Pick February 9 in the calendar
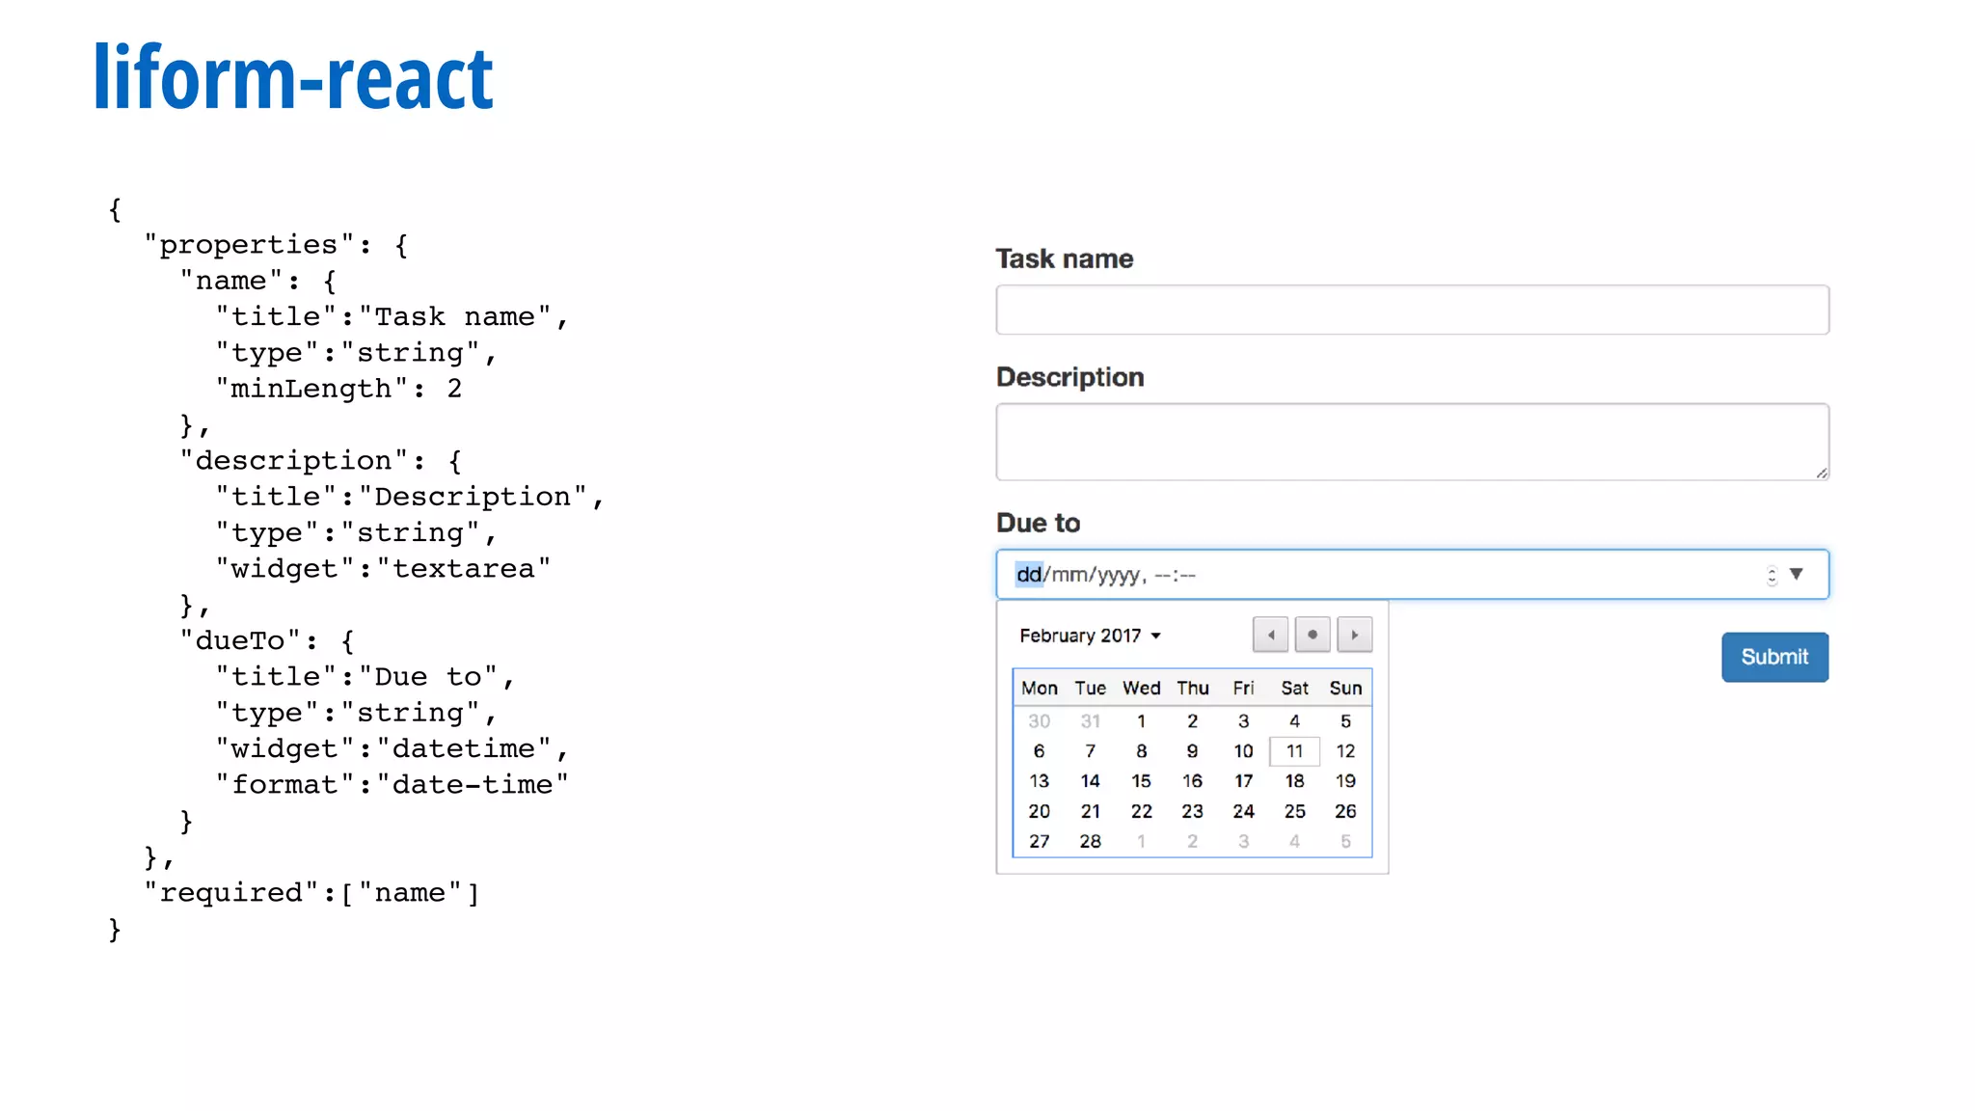Image resolution: width=1975 pixels, height=1111 pixels. [x=1192, y=751]
